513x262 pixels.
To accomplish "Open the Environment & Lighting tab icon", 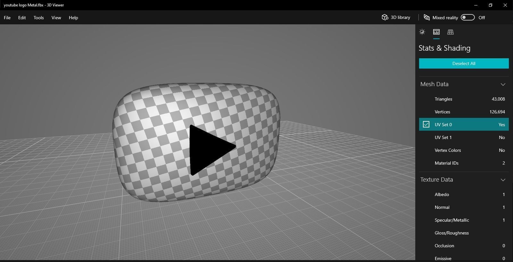I will [x=422, y=32].
